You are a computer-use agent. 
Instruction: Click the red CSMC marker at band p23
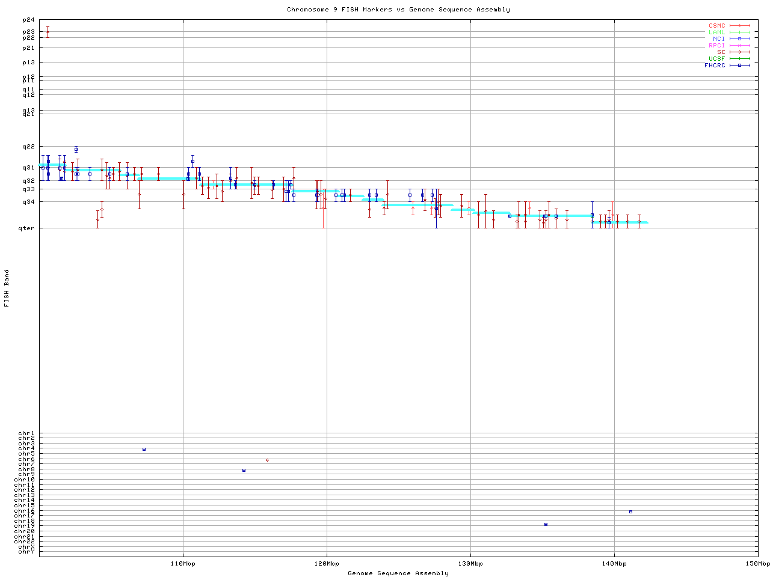pyautogui.click(x=48, y=32)
